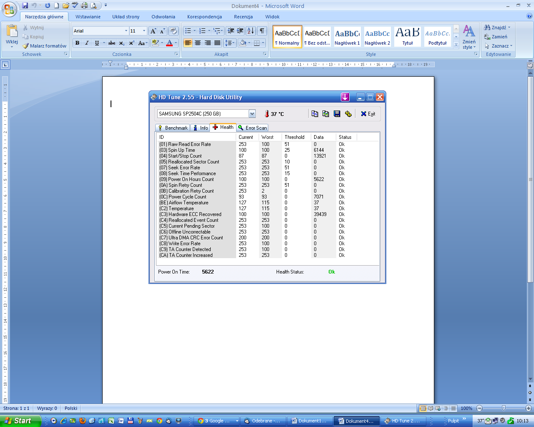
Task: Open print preview icon
Action: (93, 5)
